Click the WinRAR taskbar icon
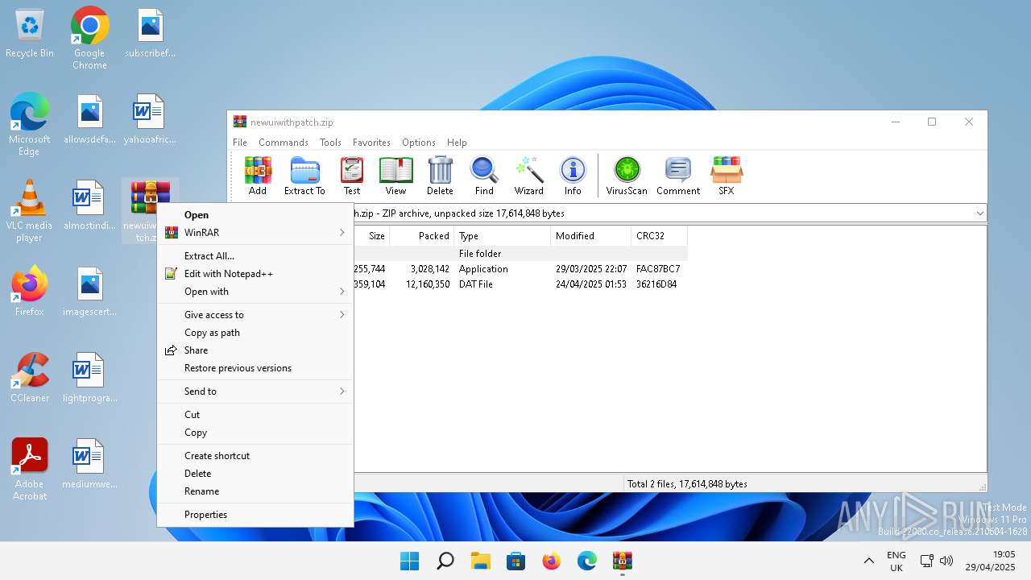1031x580 pixels. pyautogui.click(x=622, y=561)
